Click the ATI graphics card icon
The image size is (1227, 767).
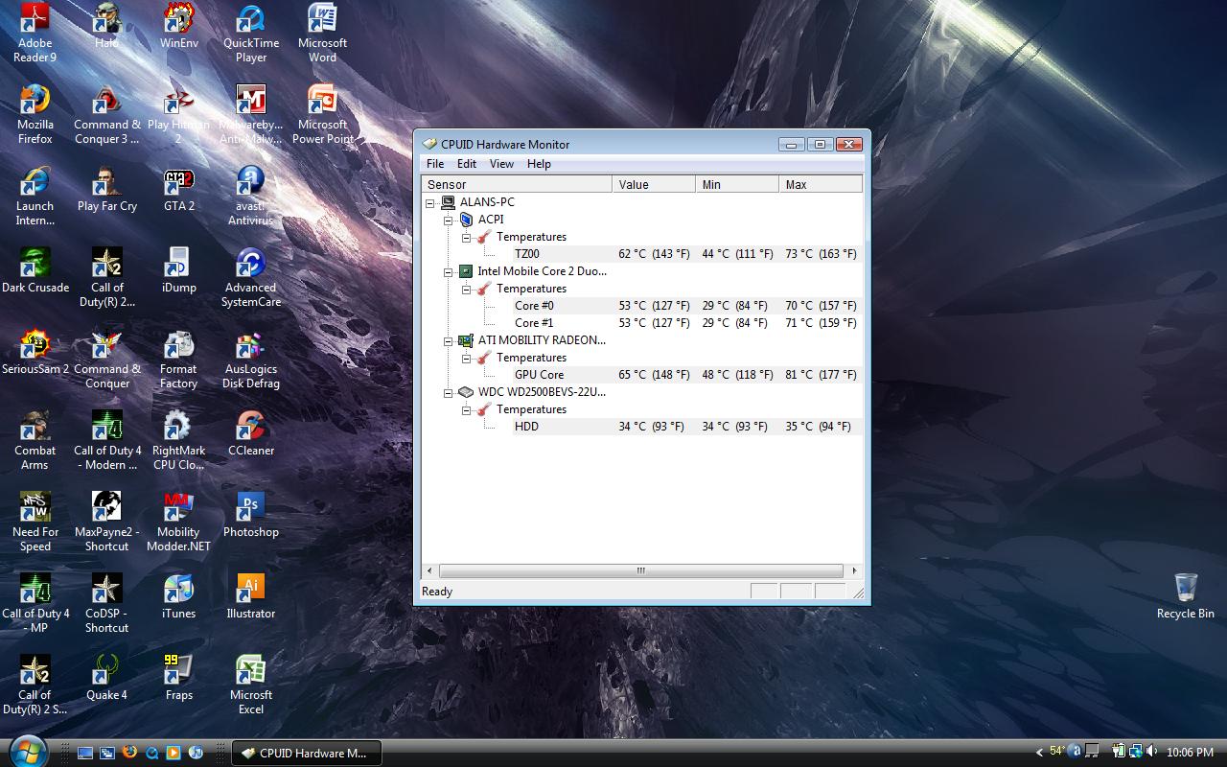(x=466, y=340)
